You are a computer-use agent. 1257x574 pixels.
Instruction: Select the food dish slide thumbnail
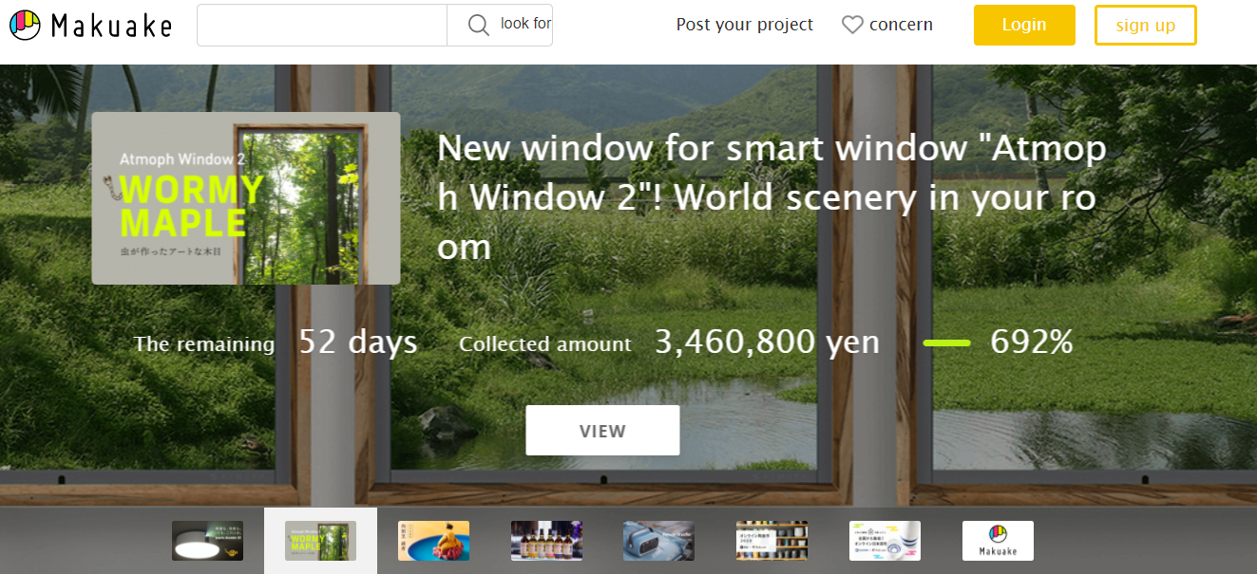click(433, 541)
